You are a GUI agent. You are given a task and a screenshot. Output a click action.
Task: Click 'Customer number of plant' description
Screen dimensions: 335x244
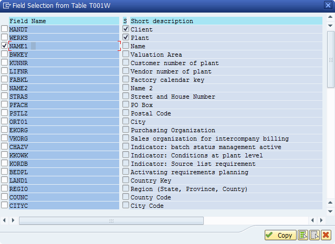175,63
